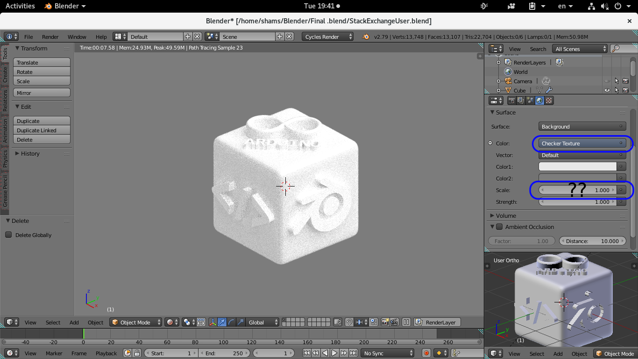Open the Global orientation dropdown
638x359 pixels.
(x=262, y=322)
